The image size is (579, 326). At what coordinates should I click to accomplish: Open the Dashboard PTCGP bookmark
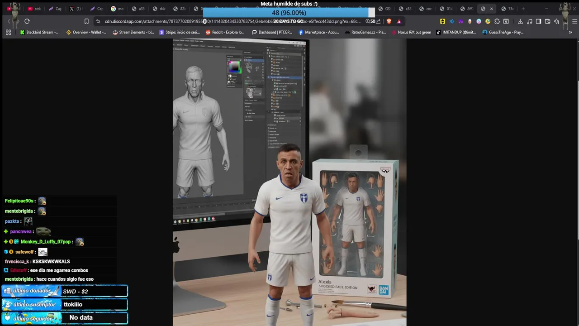tap(272, 32)
